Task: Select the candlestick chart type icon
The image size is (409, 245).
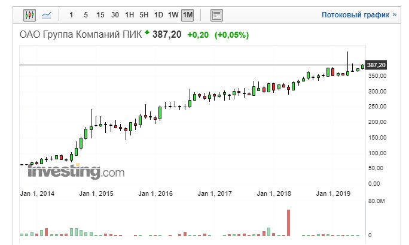Action: pos(29,15)
